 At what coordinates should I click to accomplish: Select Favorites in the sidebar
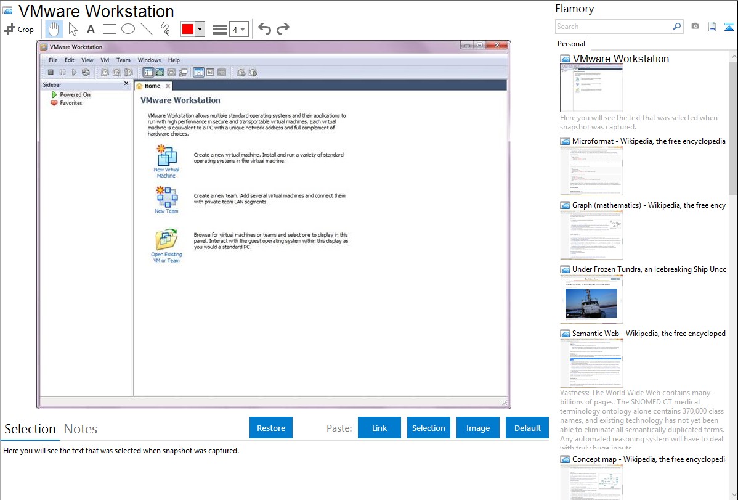point(67,103)
